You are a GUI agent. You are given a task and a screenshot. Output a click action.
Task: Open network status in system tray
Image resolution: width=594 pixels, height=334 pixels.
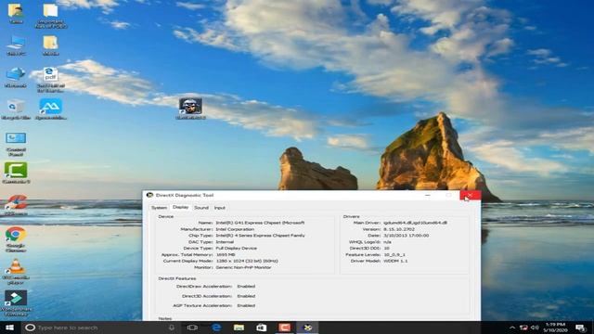click(x=523, y=328)
